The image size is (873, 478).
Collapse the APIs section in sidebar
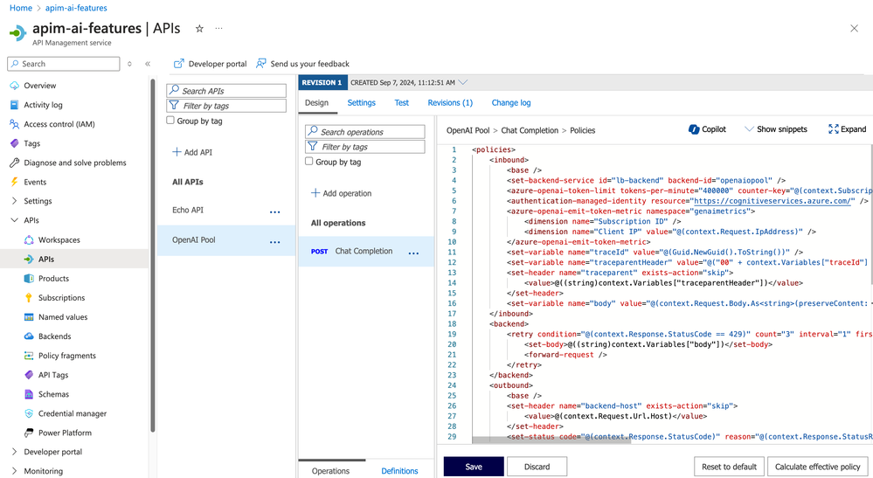point(15,220)
